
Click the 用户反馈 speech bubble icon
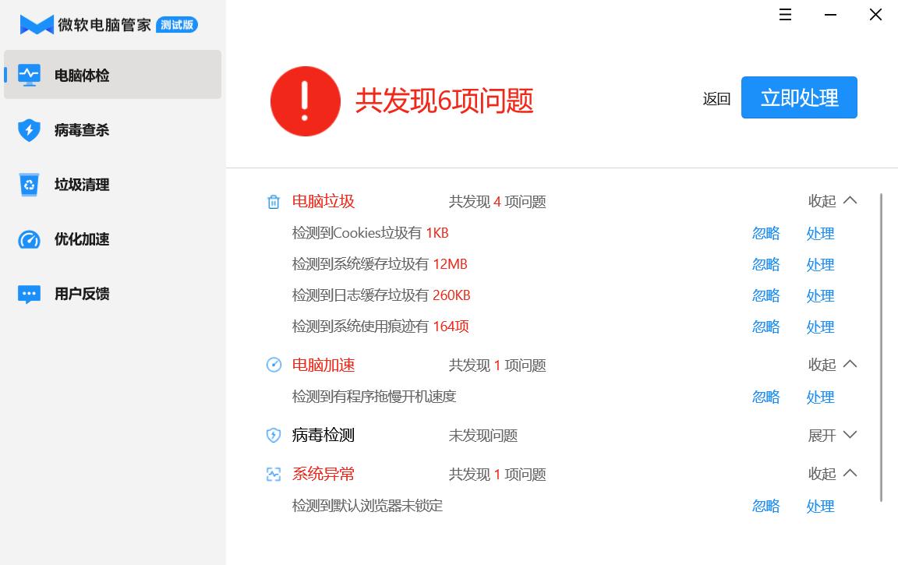coord(29,293)
